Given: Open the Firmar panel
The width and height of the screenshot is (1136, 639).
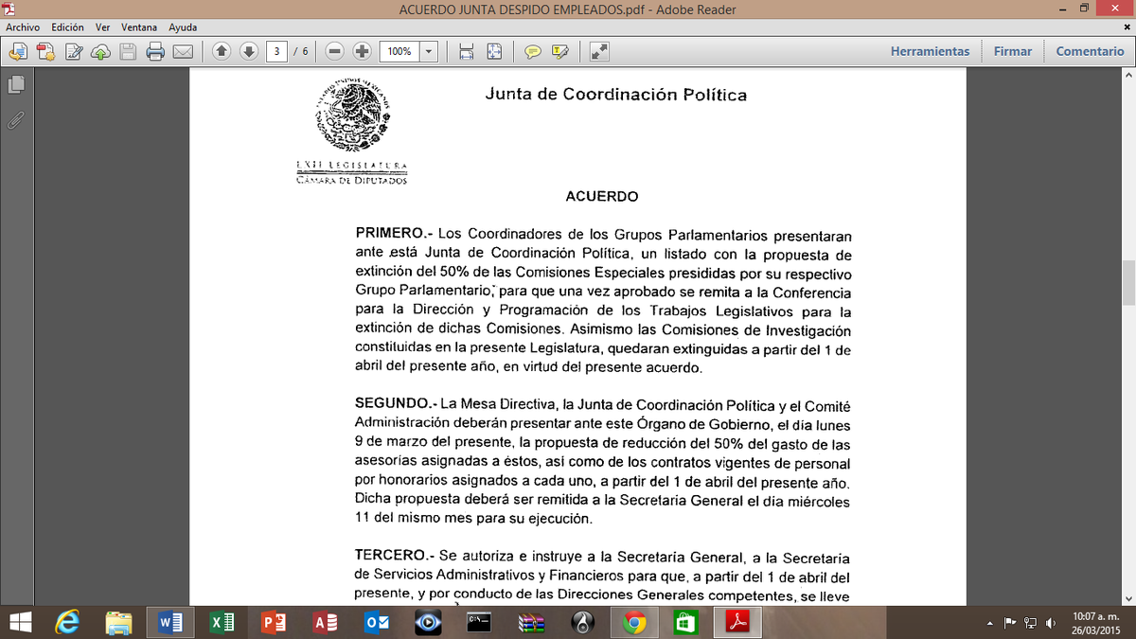Looking at the screenshot, I should (x=1013, y=51).
